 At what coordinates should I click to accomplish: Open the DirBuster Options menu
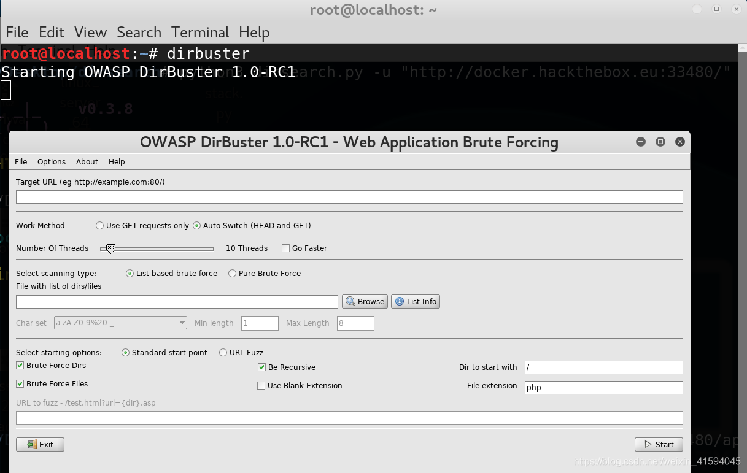click(52, 161)
